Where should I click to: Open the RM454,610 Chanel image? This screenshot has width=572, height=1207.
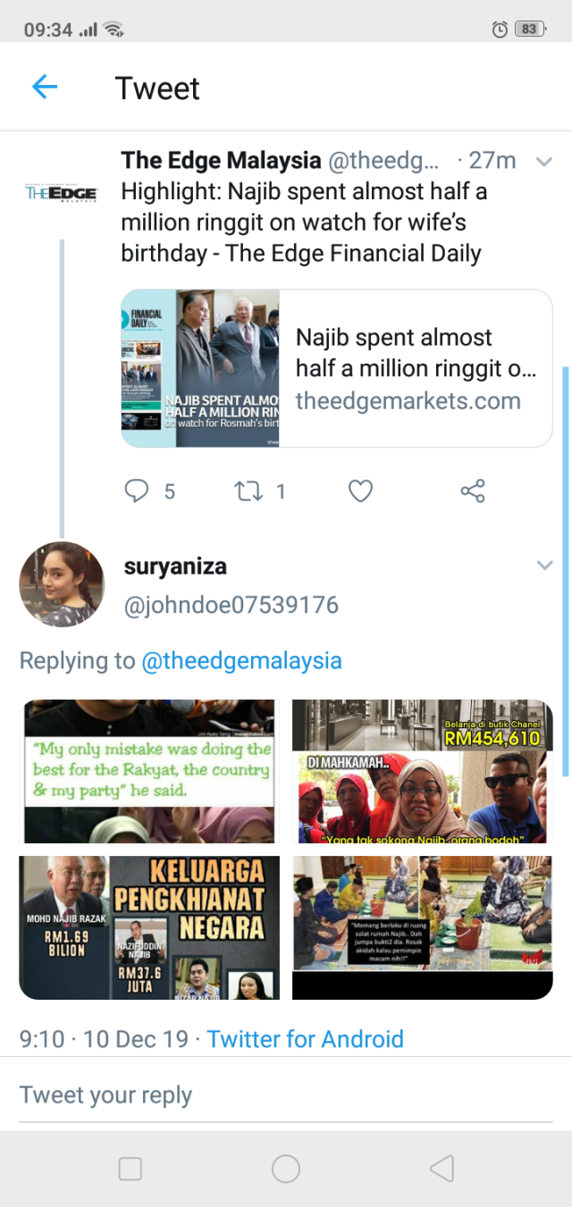(422, 771)
